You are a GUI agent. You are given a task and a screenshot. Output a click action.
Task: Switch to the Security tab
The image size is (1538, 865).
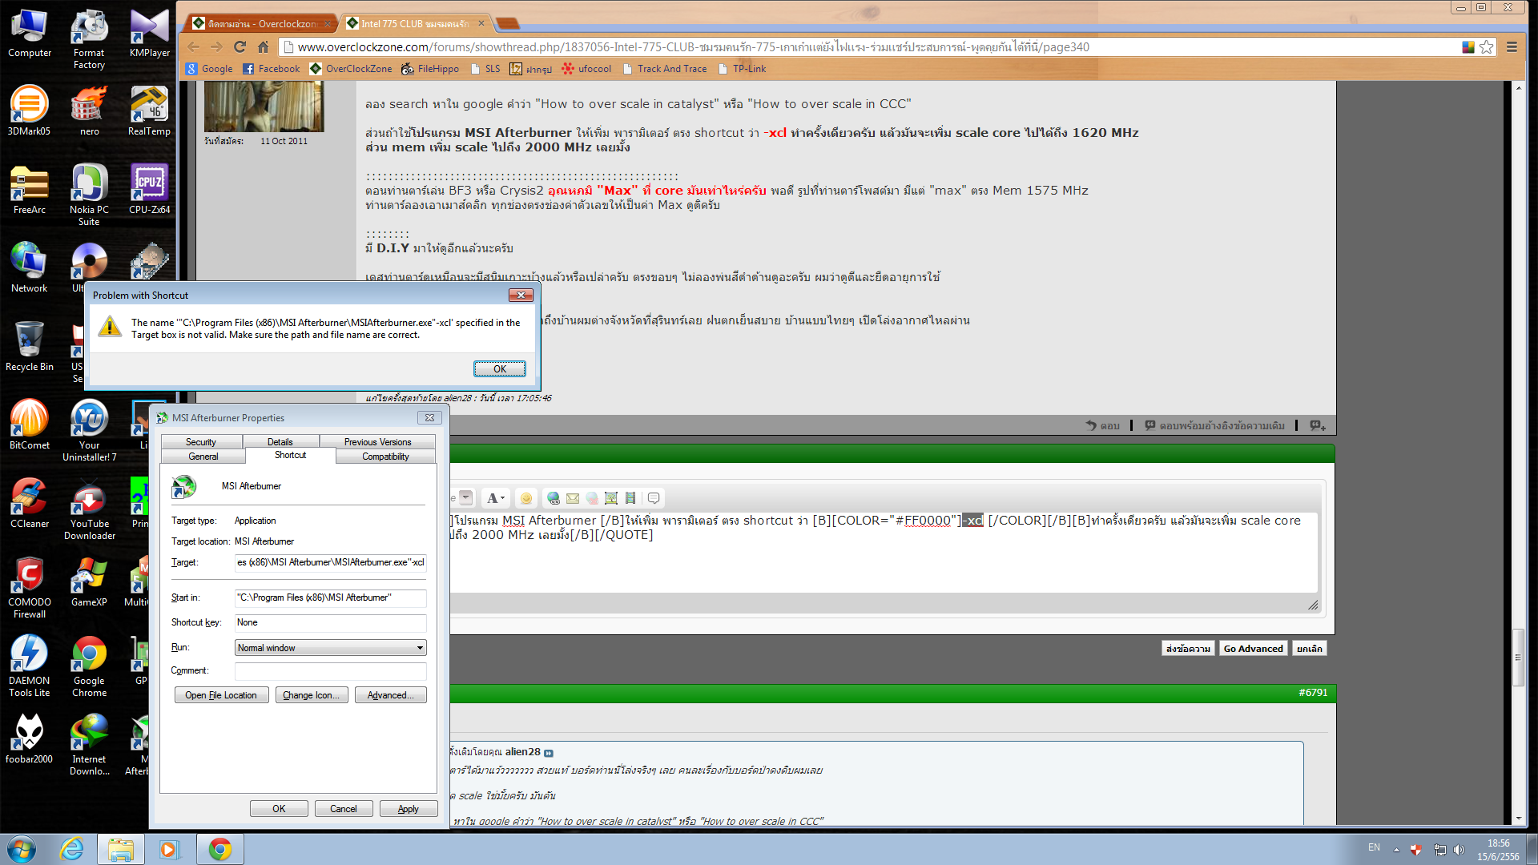click(201, 442)
